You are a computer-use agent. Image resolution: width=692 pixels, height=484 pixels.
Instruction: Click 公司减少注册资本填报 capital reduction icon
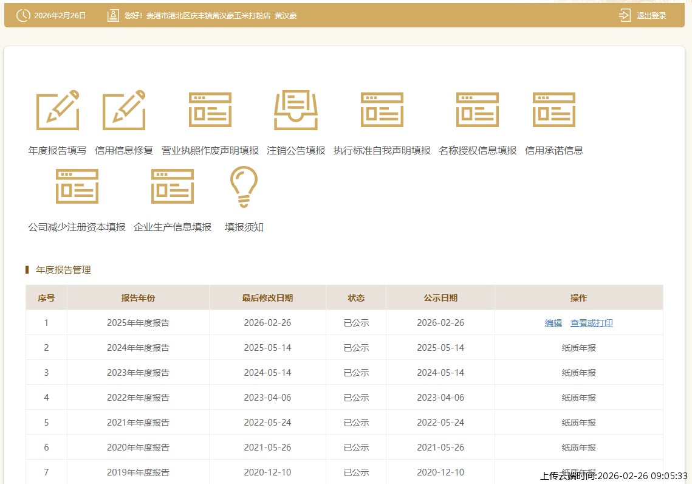(77, 187)
